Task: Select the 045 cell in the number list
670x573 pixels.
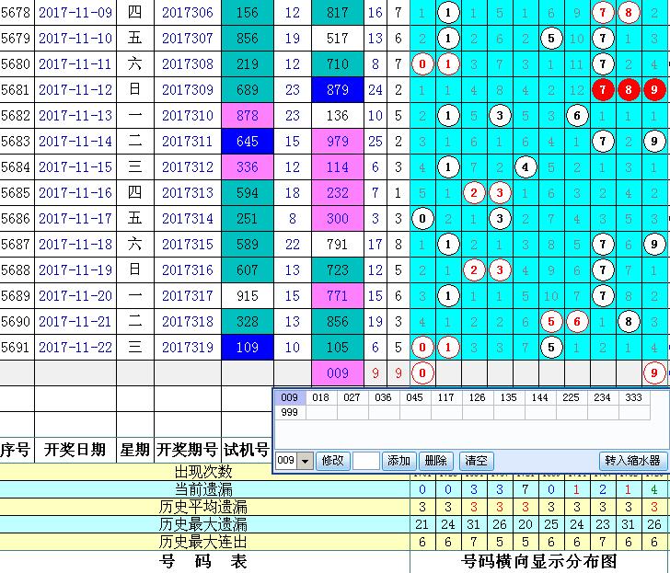Action: click(x=414, y=398)
